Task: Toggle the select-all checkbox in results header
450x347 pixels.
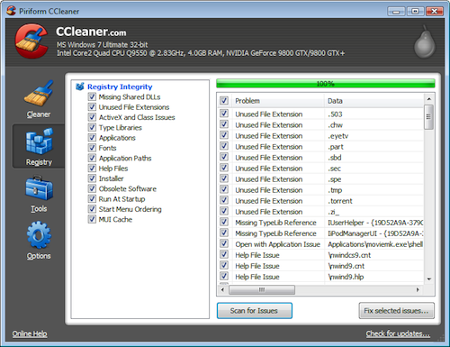Action: point(224,101)
